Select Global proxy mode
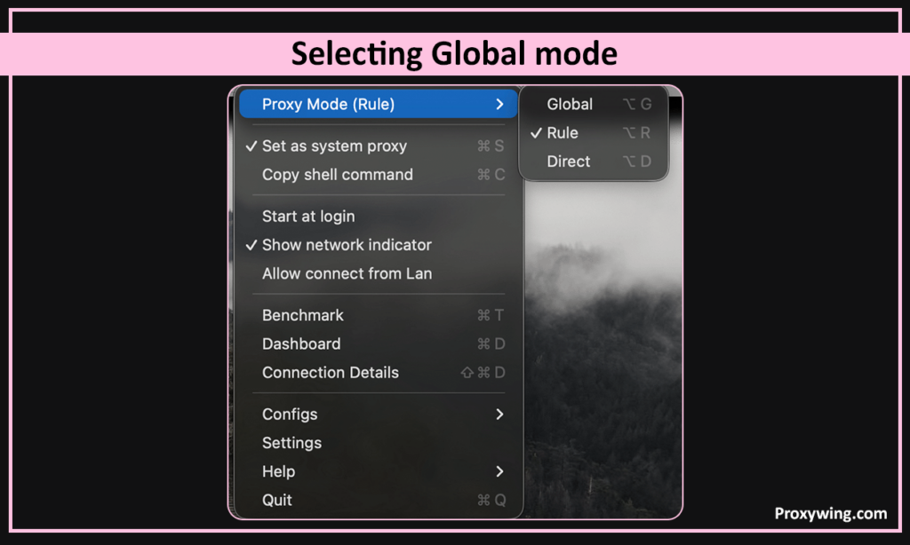 [570, 104]
